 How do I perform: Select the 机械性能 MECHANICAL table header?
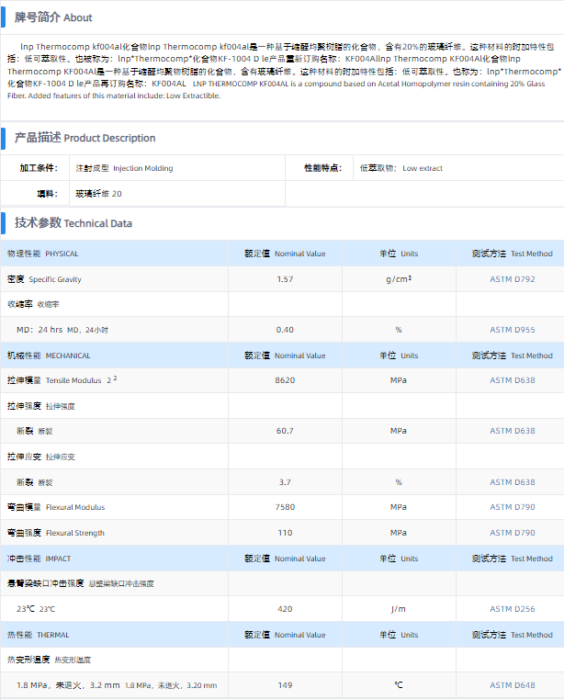[x=49, y=356]
